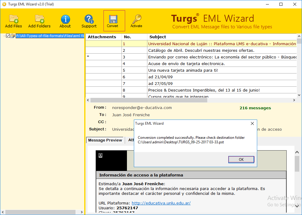Click OK in the conversion dialog
The height and width of the screenshot is (215, 302).
pyautogui.click(x=241, y=160)
